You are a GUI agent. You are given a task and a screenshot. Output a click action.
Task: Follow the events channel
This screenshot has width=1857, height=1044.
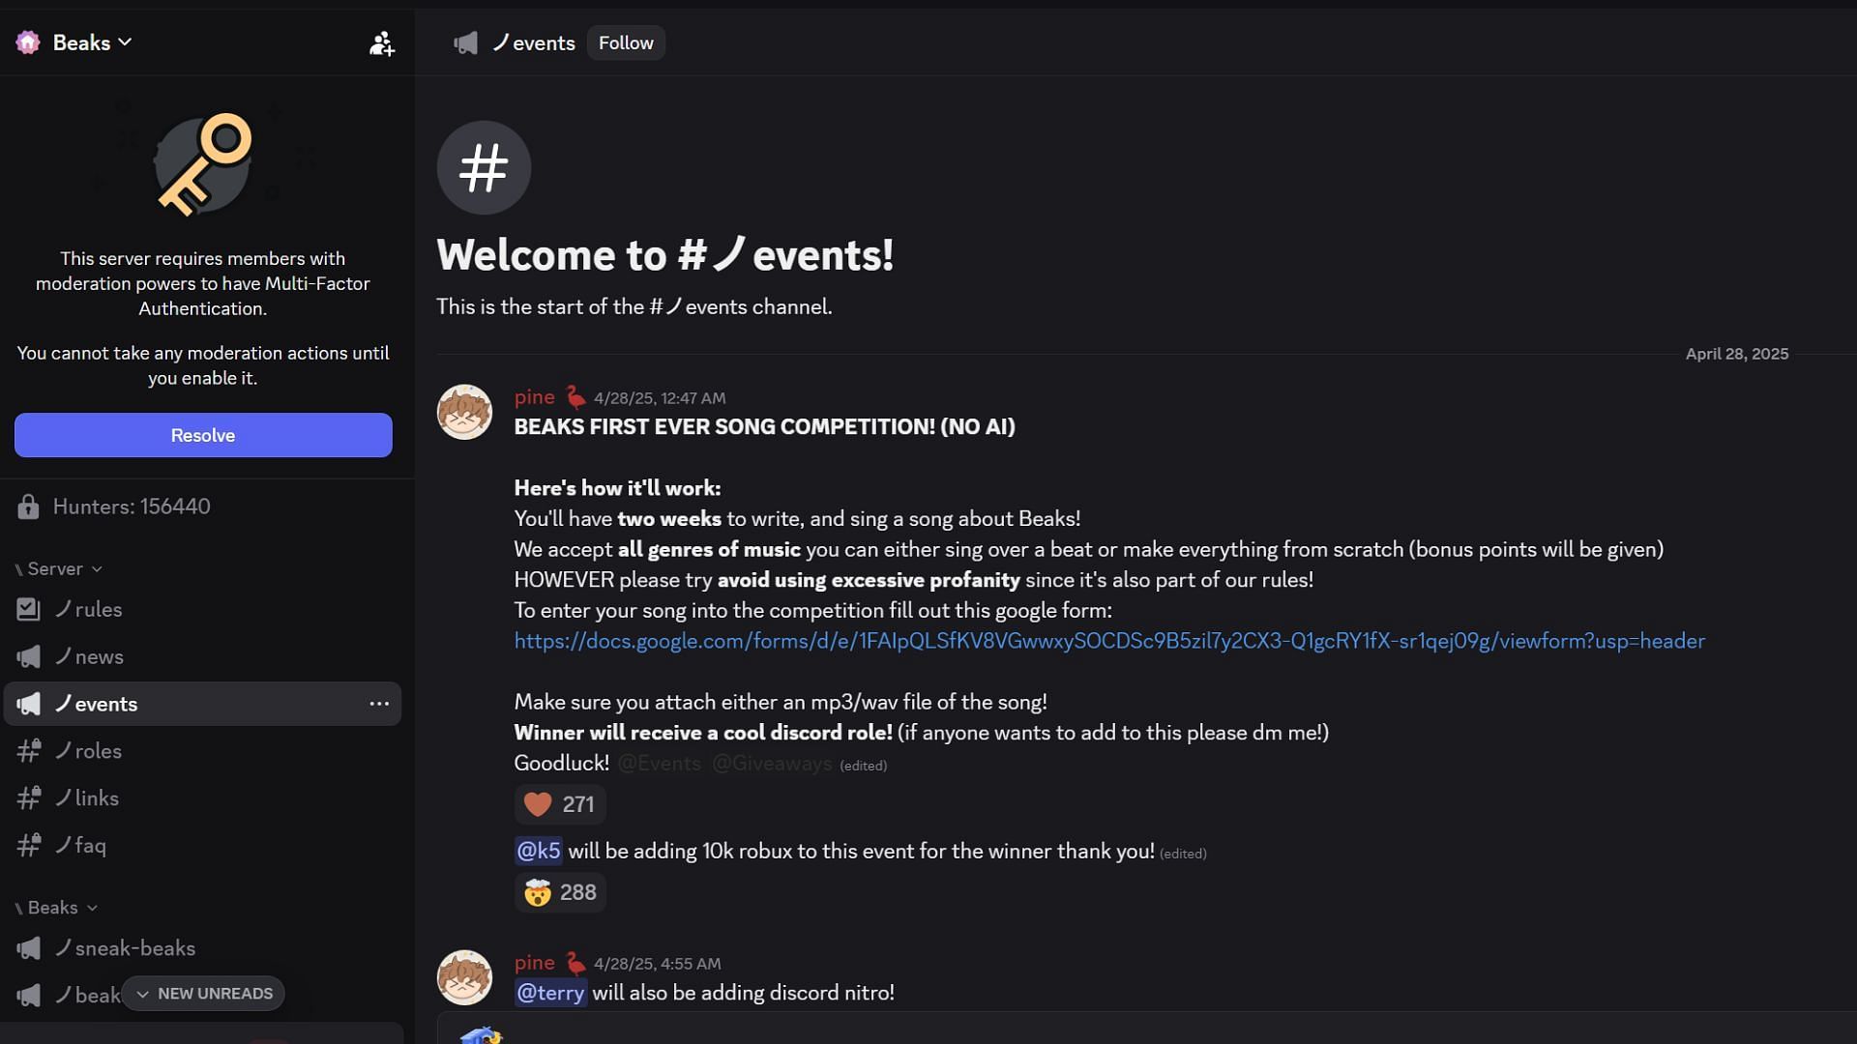[626, 43]
